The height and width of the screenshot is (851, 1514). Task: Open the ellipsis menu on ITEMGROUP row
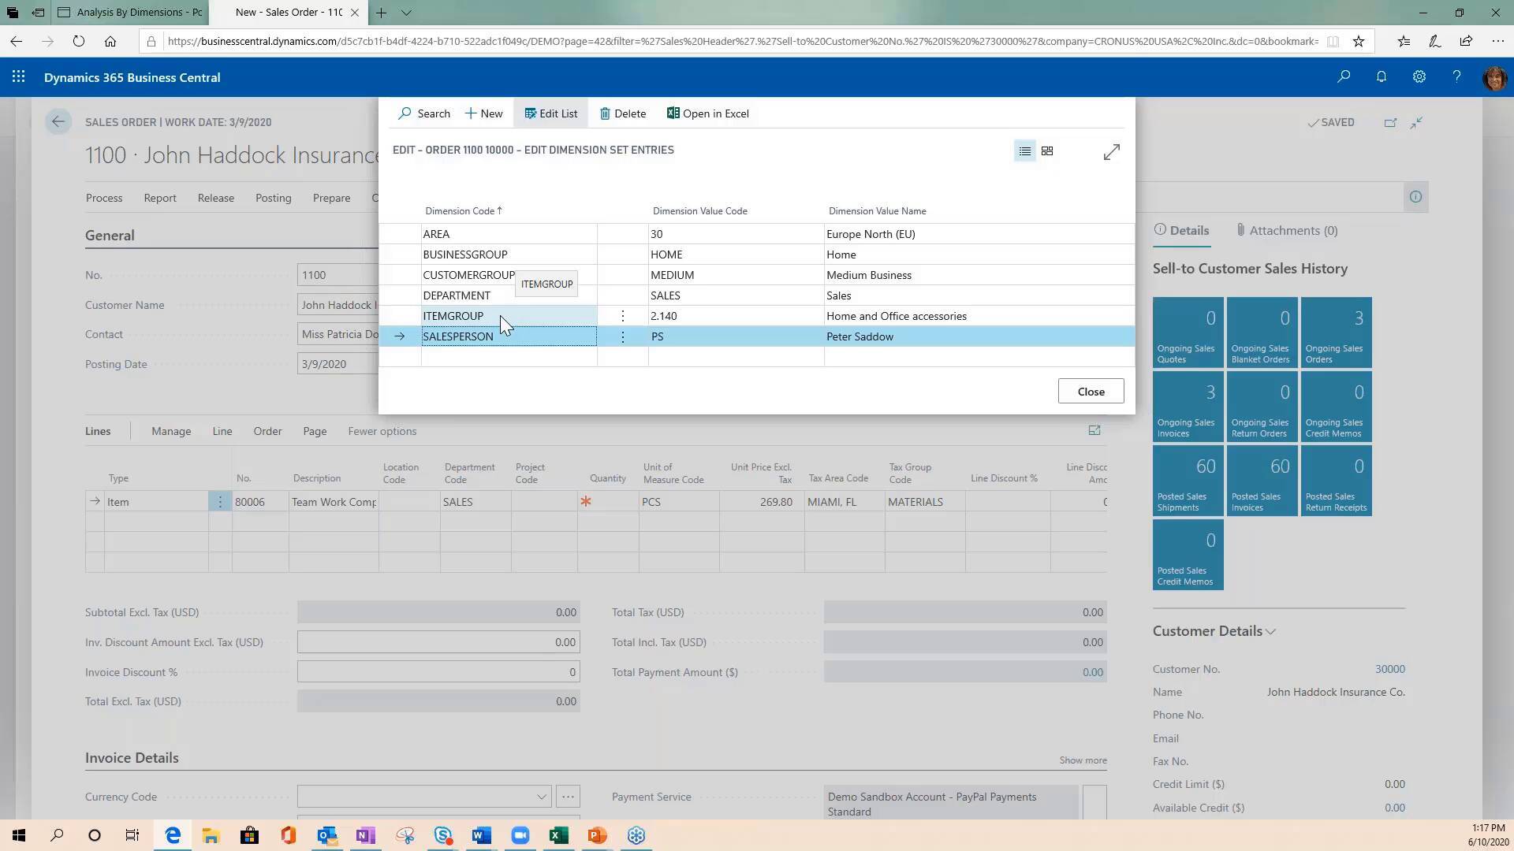click(622, 315)
